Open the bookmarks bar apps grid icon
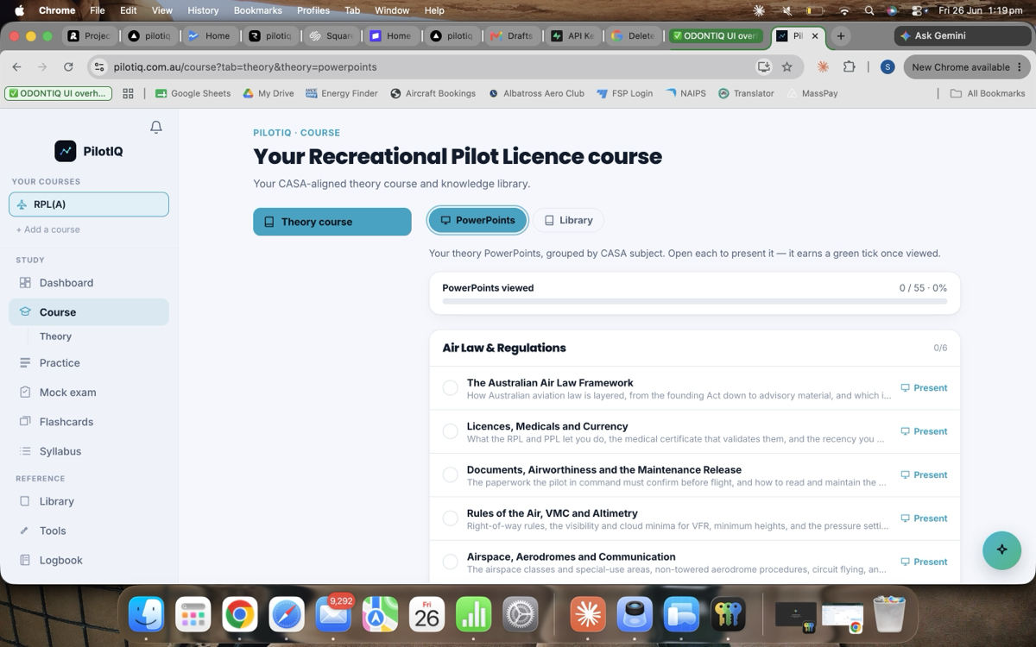1036x647 pixels. point(128,93)
